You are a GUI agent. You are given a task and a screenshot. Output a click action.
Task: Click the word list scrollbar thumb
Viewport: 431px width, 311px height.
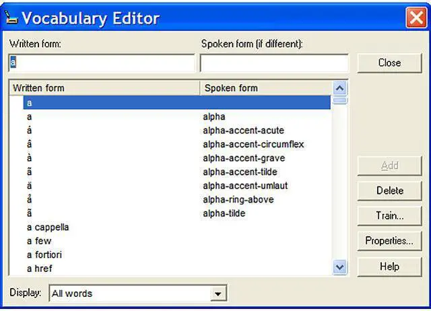[x=340, y=100]
